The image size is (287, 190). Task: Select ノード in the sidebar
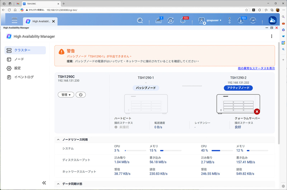pyautogui.click(x=25, y=59)
